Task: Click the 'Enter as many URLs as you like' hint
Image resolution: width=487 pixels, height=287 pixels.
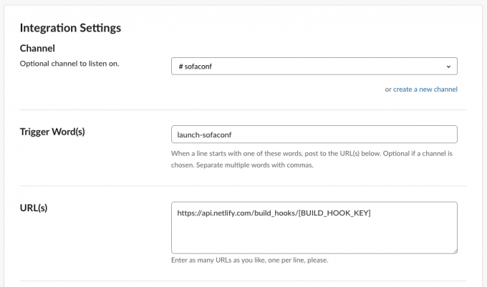Action: [250, 260]
